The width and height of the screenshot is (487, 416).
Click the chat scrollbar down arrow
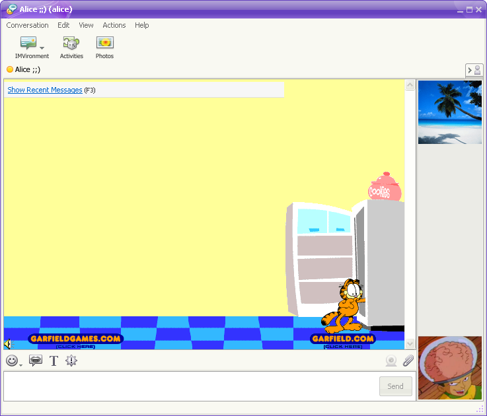[410, 343]
